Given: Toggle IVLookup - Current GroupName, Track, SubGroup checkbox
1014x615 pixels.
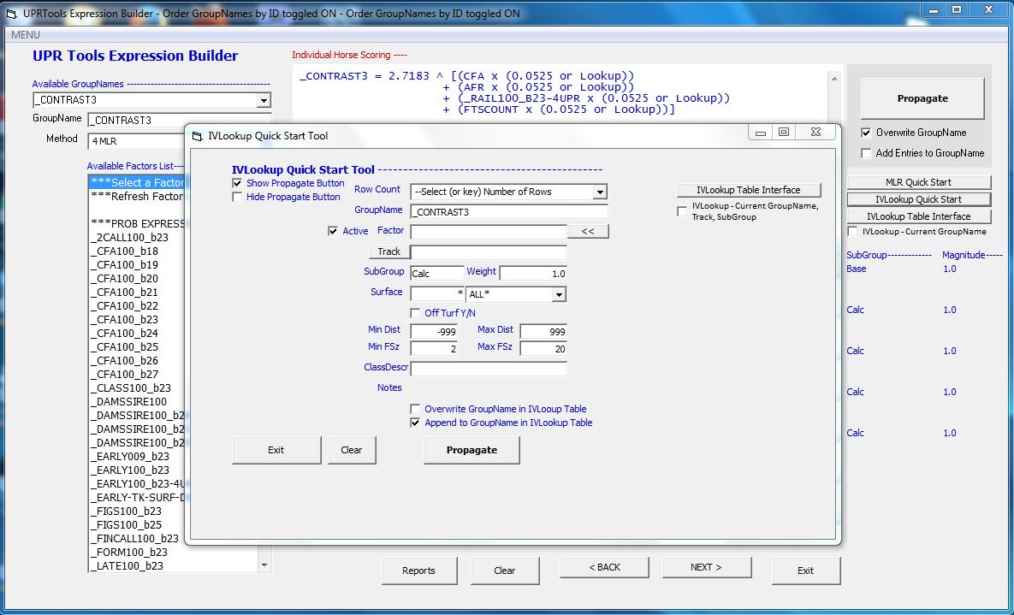Looking at the screenshot, I should 682,211.
